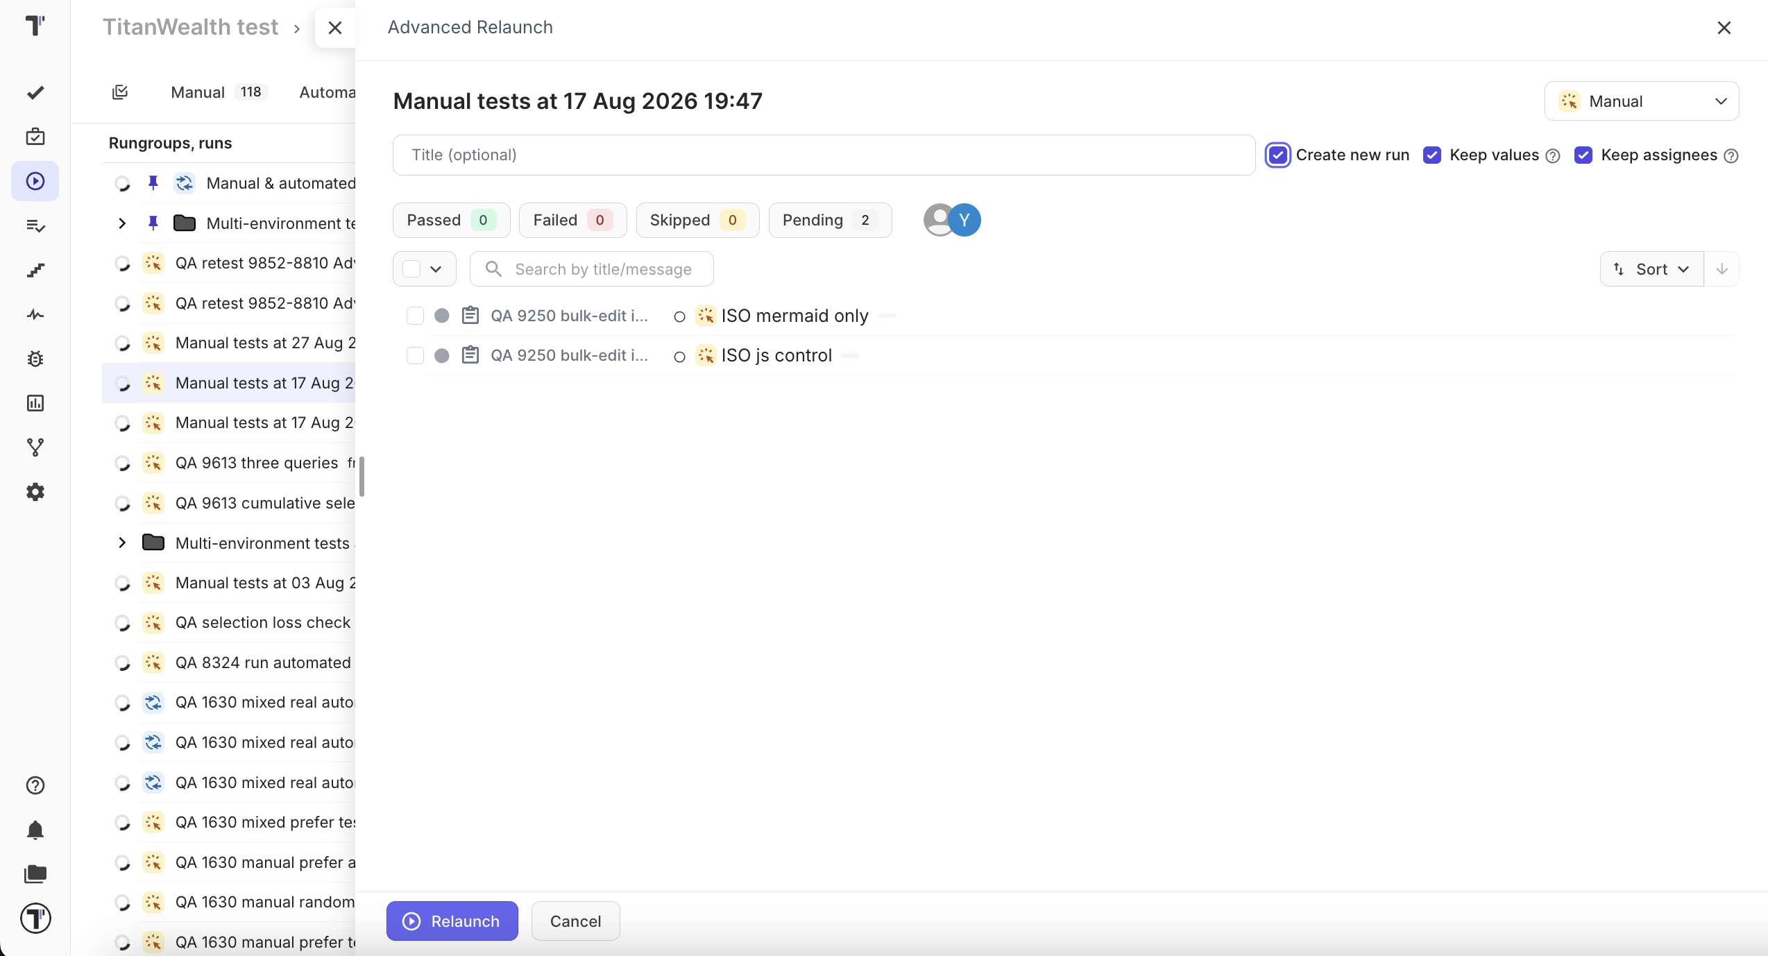Toggle the Keep values checkbox

click(x=1432, y=155)
